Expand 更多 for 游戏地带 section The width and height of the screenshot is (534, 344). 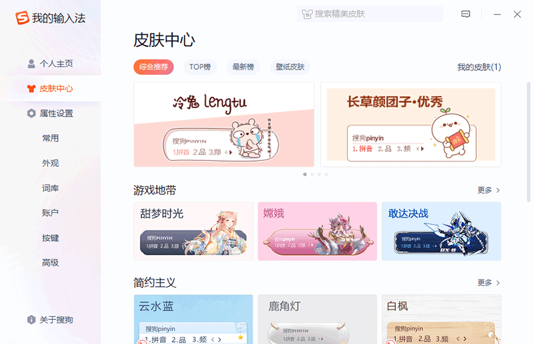tap(488, 190)
